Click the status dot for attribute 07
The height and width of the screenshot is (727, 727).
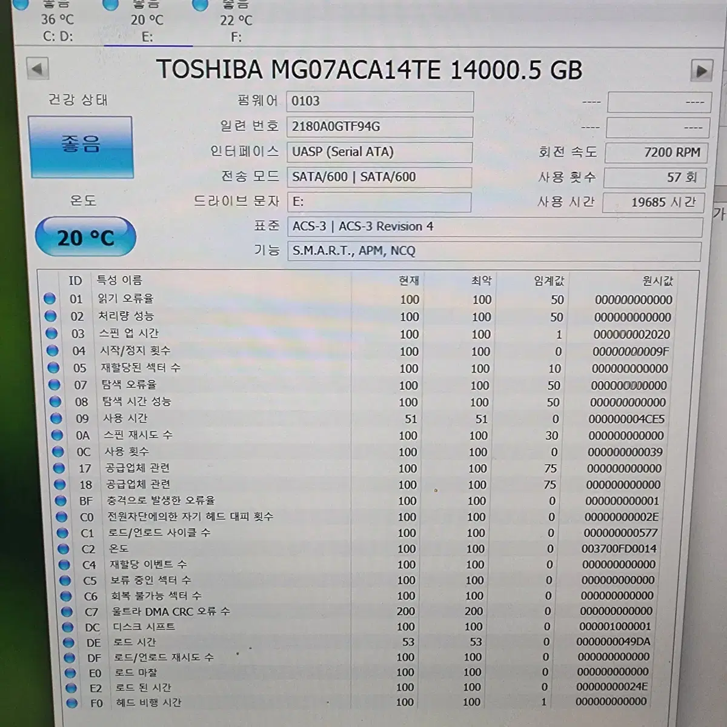pyautogui.click(x=55, y=385)
